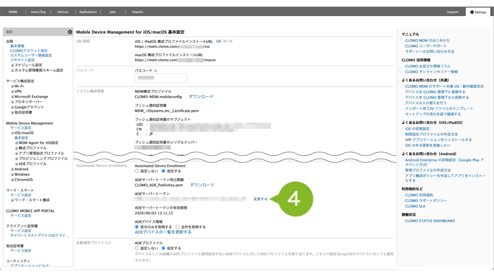Click the Settings gear tab
The width and height of the screenshot is (494, 277).
pos(478,12)
